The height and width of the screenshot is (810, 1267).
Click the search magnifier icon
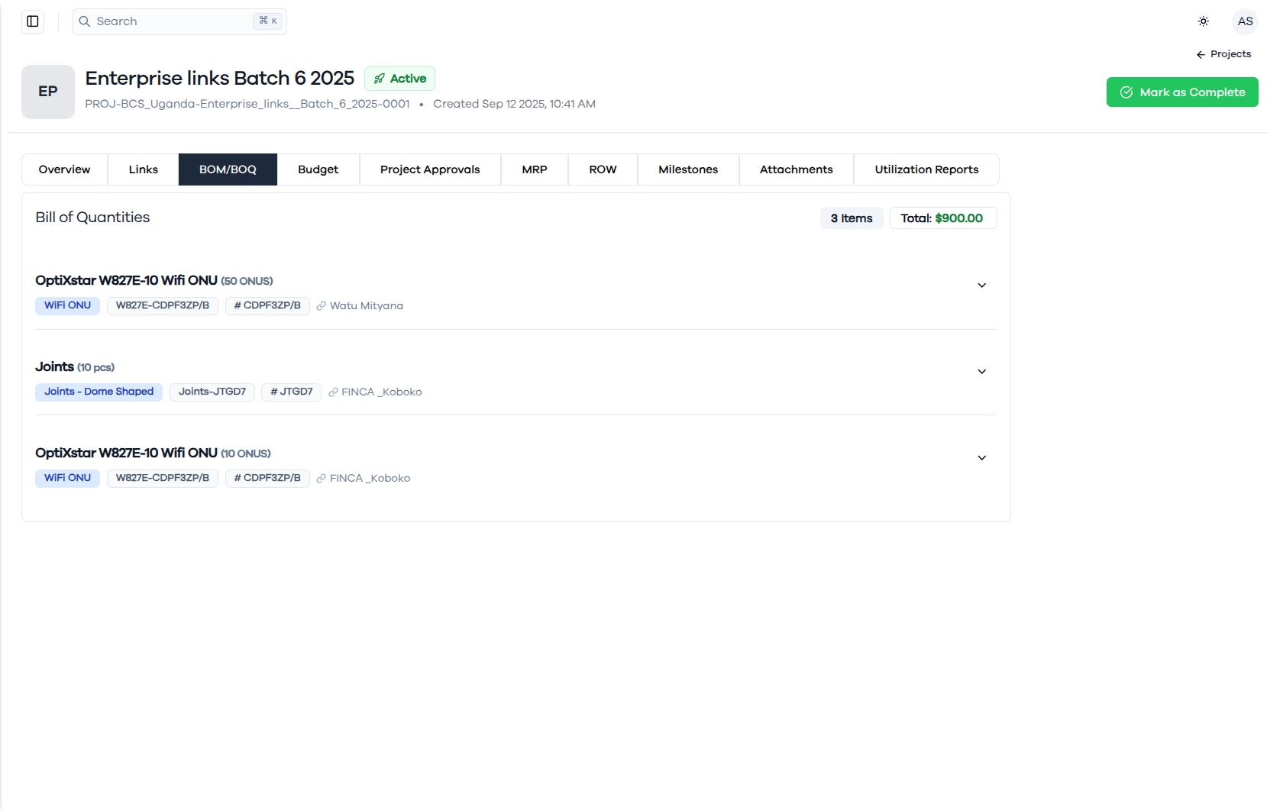[x=85, y=21]
